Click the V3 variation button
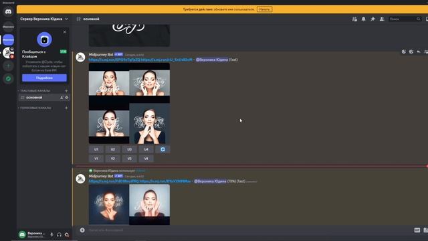 pyautogui.click(x=129, y=159)
